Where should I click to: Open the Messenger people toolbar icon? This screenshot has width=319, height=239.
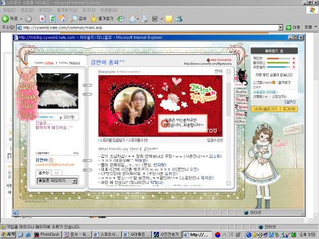pyautogui.click(x=179, y=19)
